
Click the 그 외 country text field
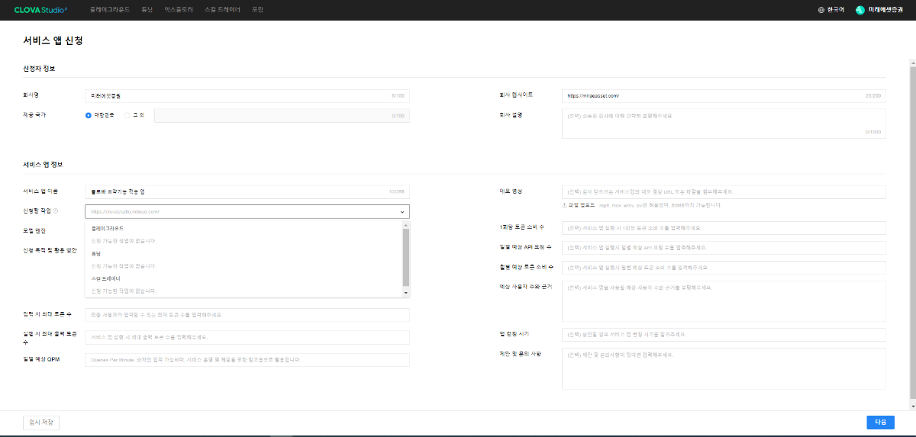[282, 116]
